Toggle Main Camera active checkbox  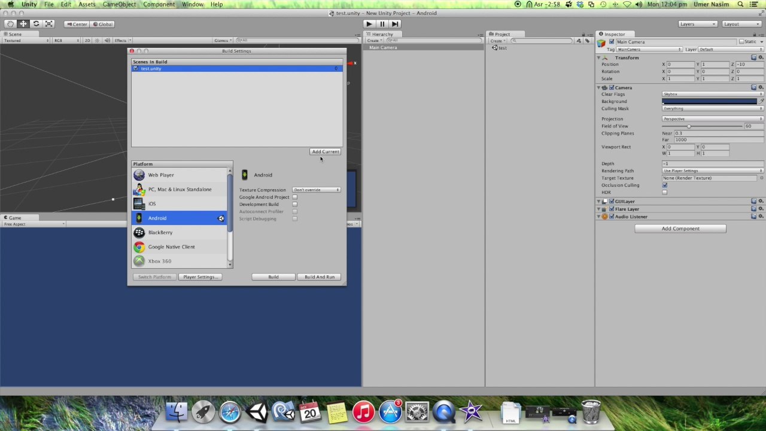[x=612, y=42]
